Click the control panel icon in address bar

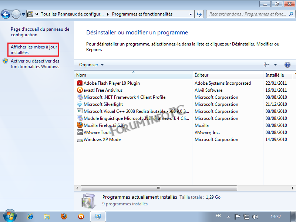coord(30,14)
